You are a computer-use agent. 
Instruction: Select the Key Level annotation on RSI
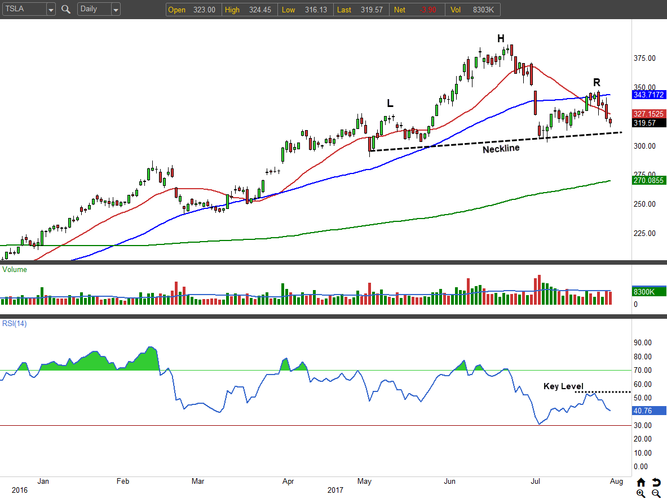563,386
